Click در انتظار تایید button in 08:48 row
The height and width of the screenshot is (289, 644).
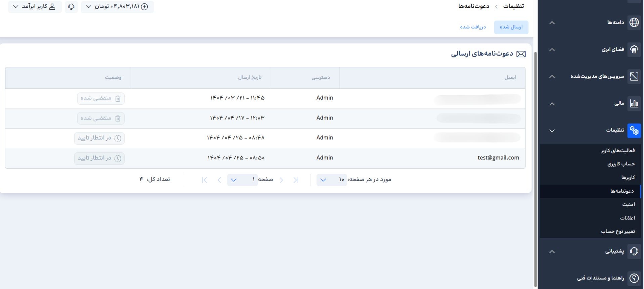99,138
